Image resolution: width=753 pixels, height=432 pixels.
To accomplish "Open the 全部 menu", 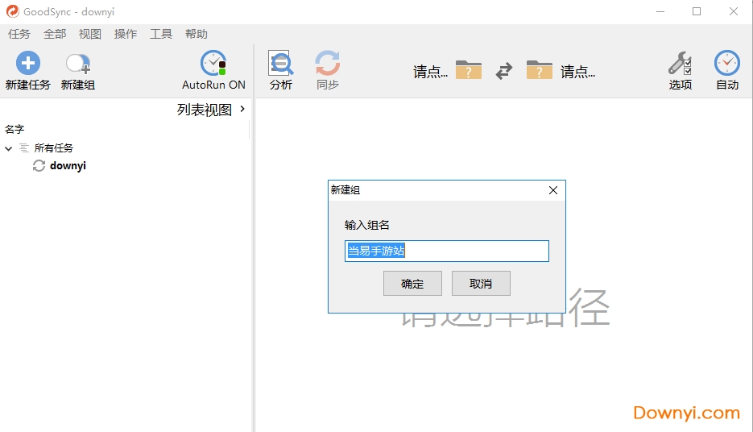I will point(55,34).
